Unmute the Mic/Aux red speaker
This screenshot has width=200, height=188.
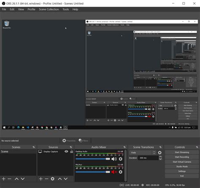pyautogui.click(x=114, y=172)
